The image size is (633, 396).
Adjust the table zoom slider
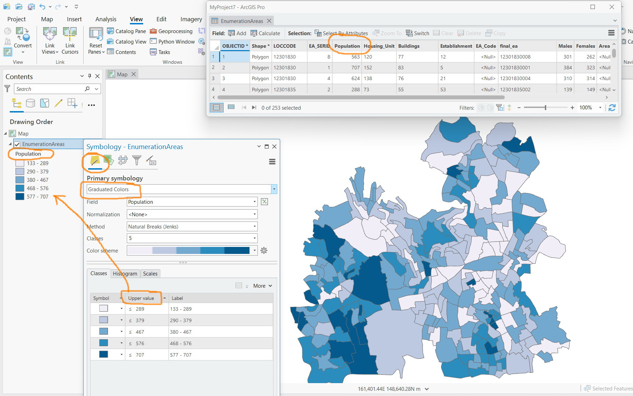coord(545,108)
